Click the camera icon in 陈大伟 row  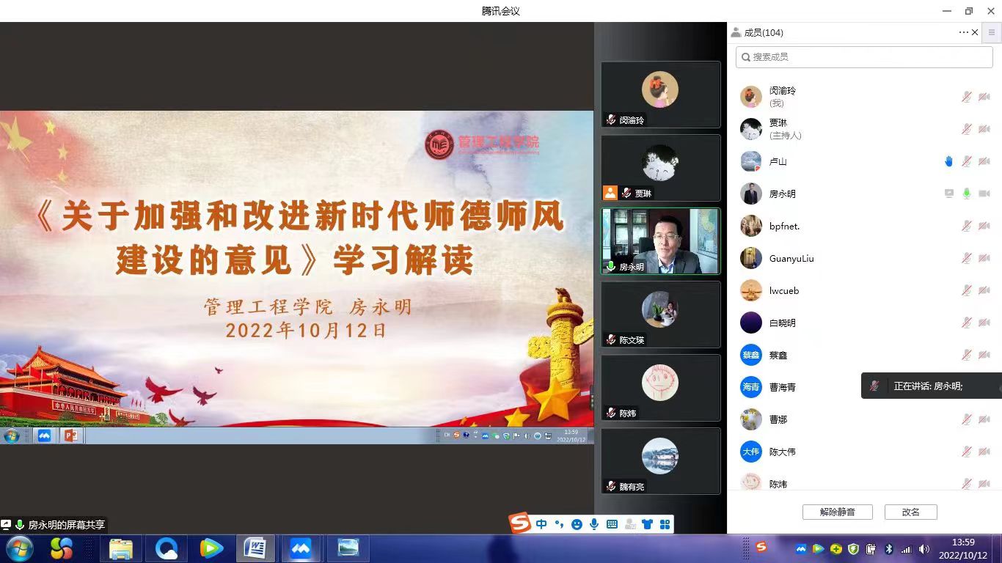[x=984, y=452]
